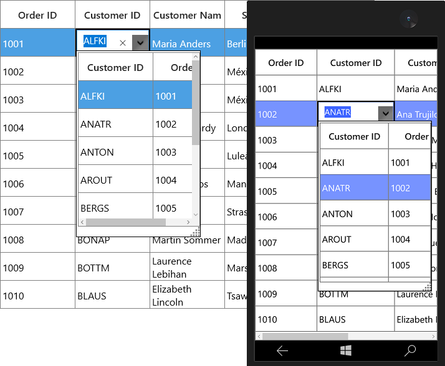Open the ANATR combo box dropdown arrow on phone

385,113
